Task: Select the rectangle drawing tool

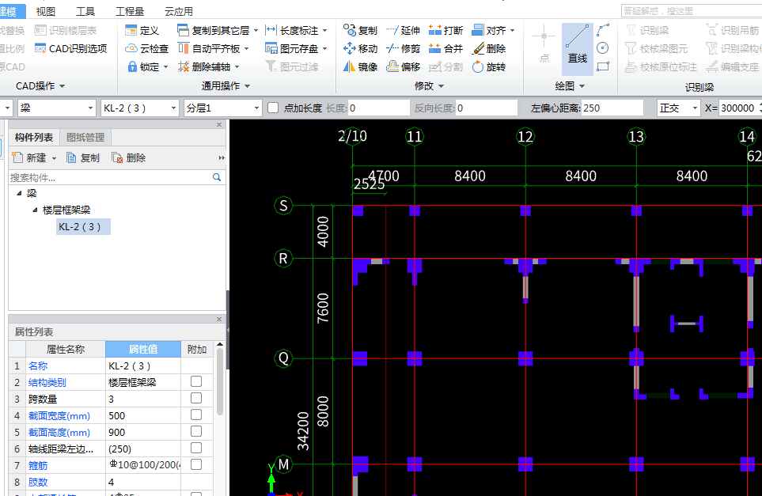Action: point(603,66)
